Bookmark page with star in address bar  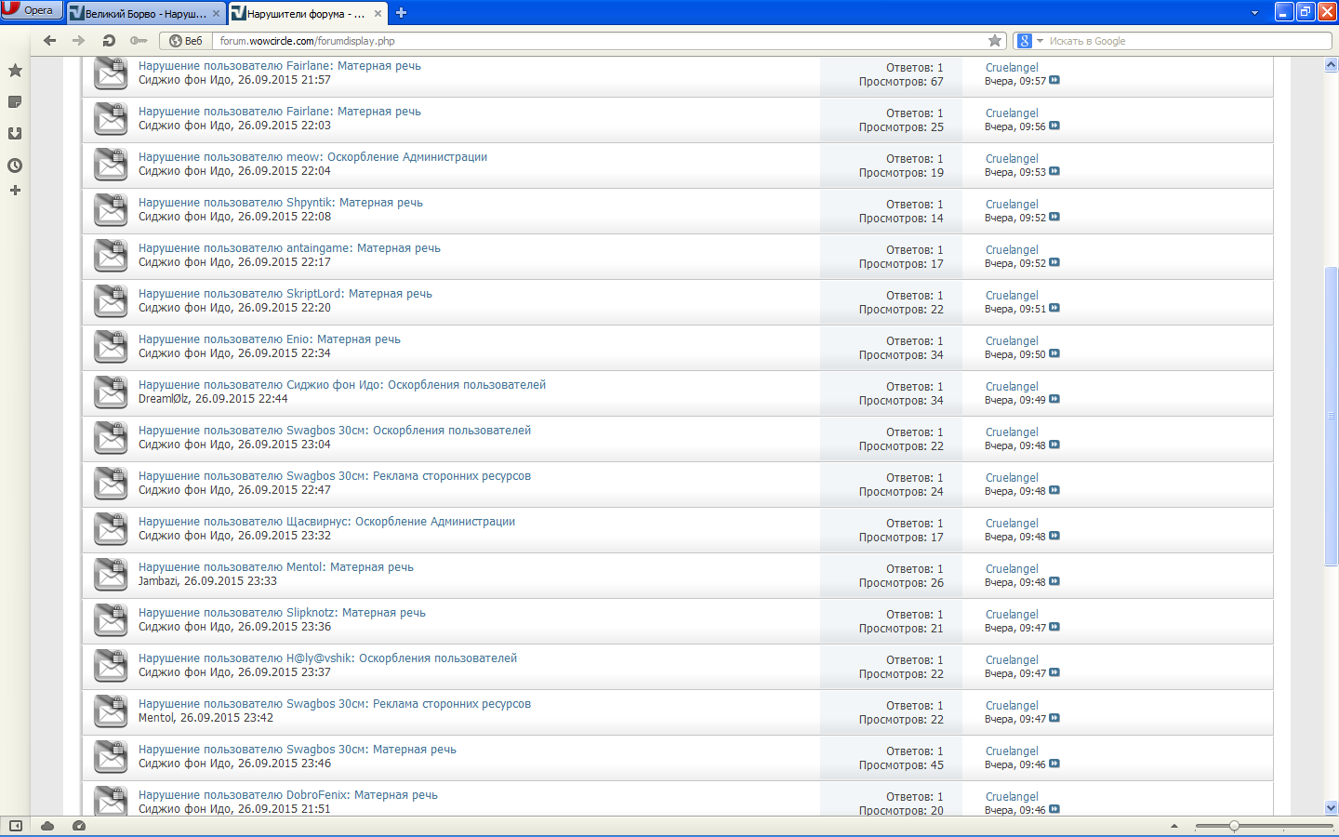995,41
